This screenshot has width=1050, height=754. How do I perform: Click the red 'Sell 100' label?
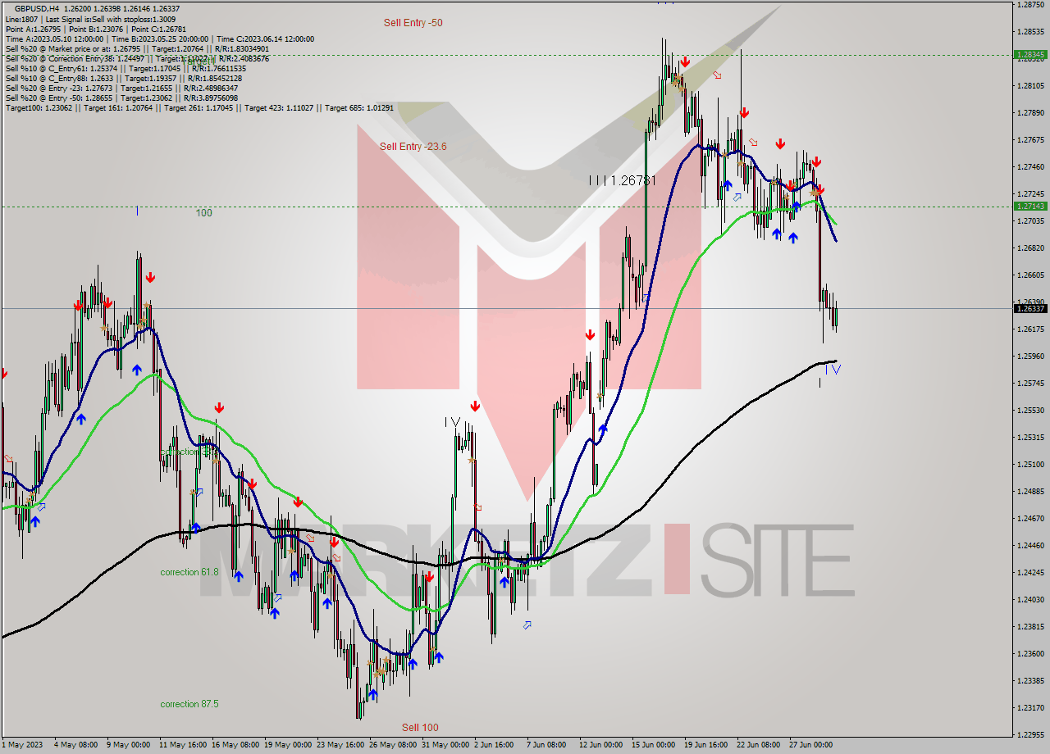pyautogui.click(x=420, y=728)
